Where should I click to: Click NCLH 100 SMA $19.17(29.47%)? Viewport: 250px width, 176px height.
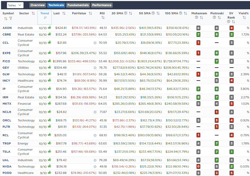[178, 112]
